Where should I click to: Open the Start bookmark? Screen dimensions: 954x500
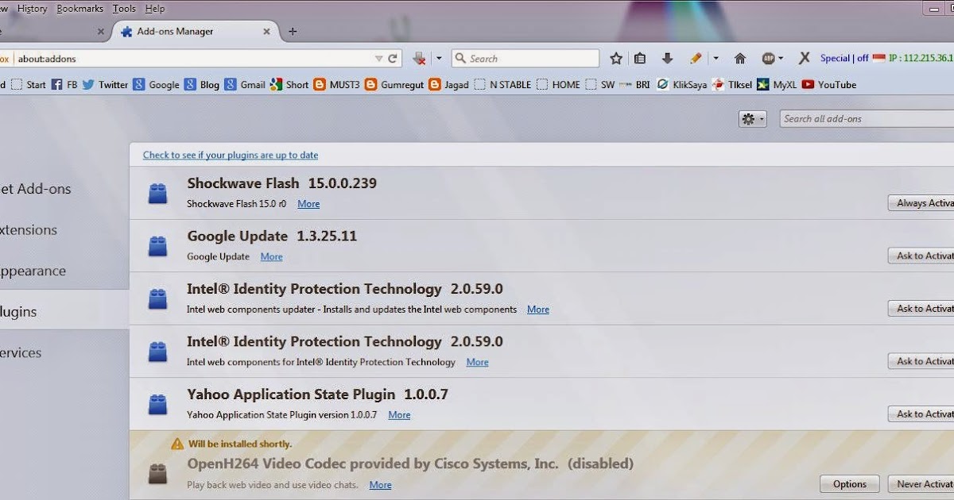click(29, 85)
